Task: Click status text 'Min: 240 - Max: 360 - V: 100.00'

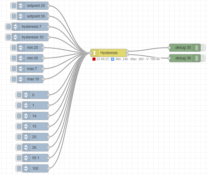Action: 138,59
